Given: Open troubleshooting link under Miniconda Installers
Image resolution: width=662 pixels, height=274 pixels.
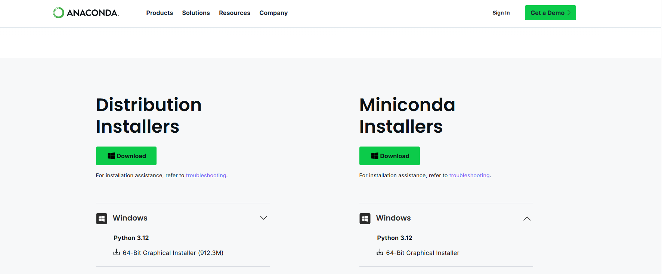Looking at the screenshot, I should click(x=470, y=175).
